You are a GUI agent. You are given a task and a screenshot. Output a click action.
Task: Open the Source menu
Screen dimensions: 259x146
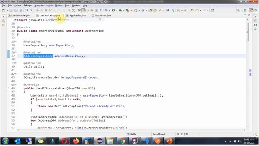click(18, 6)
